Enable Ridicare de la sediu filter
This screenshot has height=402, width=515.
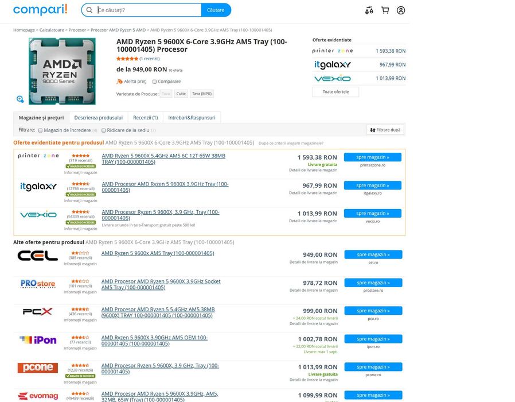[103, 130]
